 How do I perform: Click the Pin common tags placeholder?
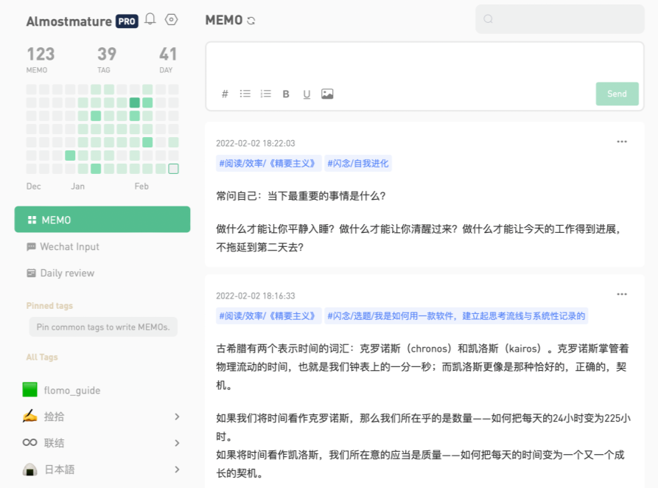[x=103, y=327]
